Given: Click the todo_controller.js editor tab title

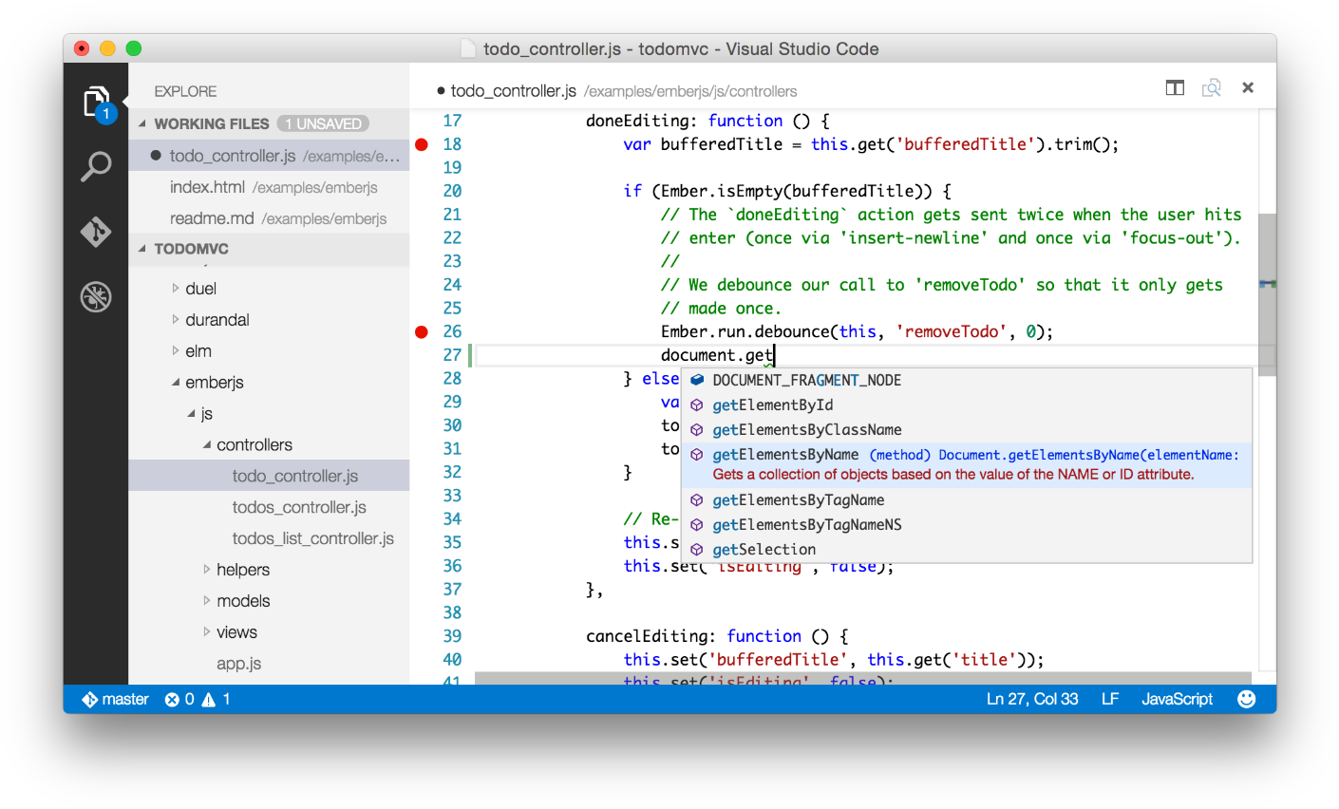Looking at the screenshot, I should (513, 91).
